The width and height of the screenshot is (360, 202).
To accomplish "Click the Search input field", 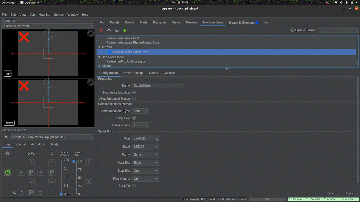I will pyautogui.click(x=337, y=30).
